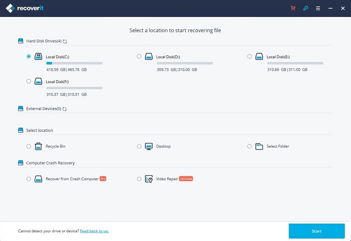Viewport: 351px width, 241px height.
Task: Click the Local Disk(E:) usage bar
Action: pos(295,63)
